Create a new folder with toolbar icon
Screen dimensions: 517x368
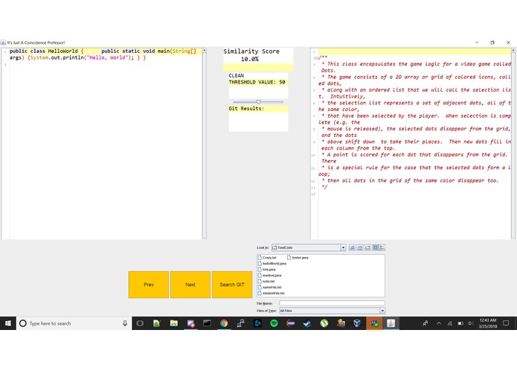pos(368,247)
